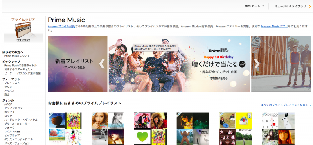The width and height of the screenshot is (313, 145).
Task: Open playlist thumbnail with green heart cover
Action: 150,129
